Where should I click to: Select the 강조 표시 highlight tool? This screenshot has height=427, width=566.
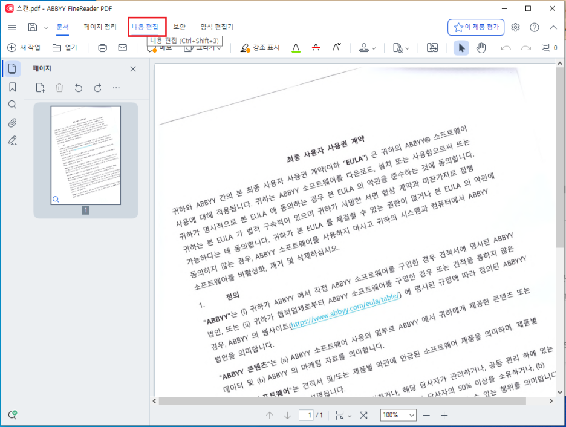260,48
